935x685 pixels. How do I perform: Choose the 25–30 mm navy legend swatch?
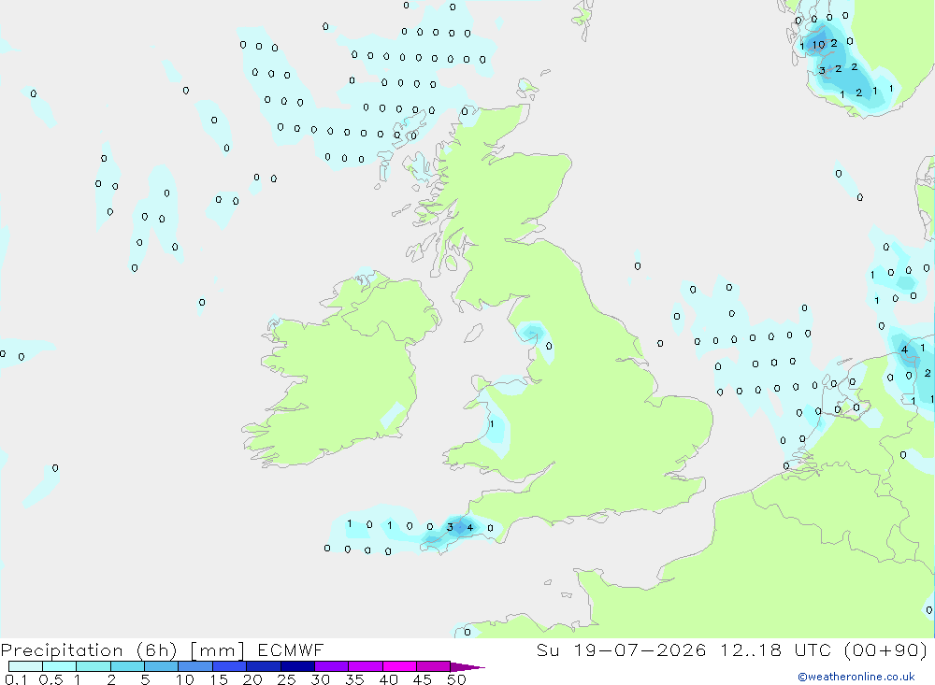coord(297,666)
